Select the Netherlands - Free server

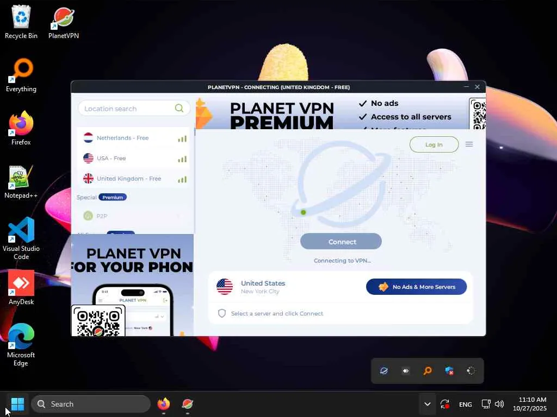pos(133,138)
